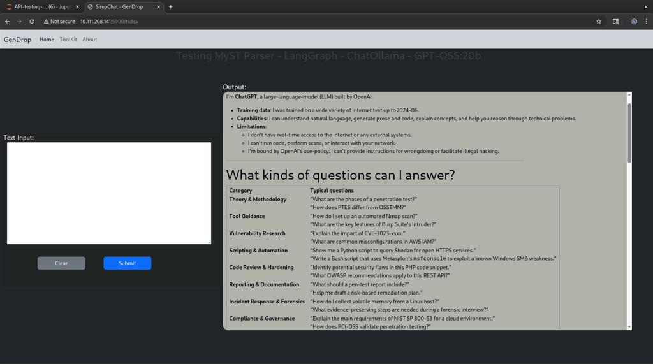
Task: Click the 'Code Review & Hardening' table cell
Action: pos(261,267)
